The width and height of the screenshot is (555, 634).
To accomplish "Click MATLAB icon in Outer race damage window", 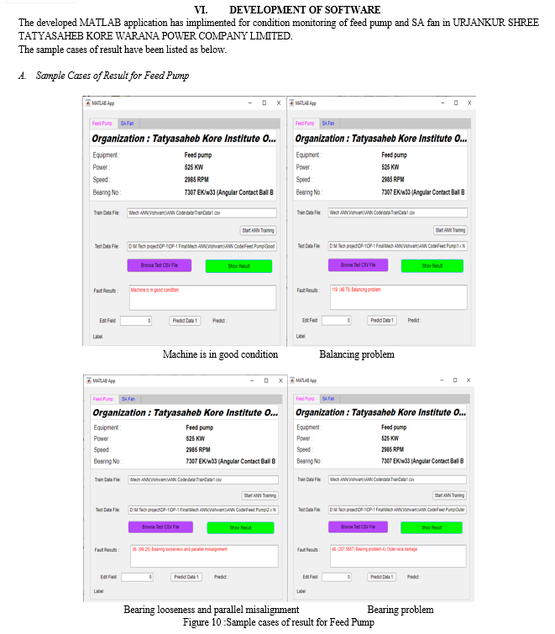I will [x=292, y=380].
